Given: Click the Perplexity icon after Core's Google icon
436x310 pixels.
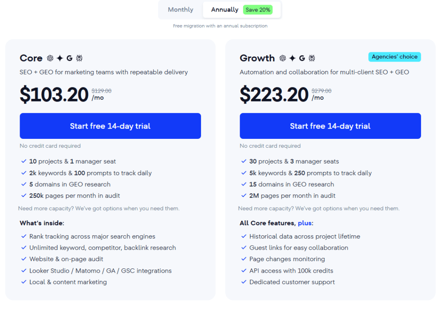Looking at the screenshot, I should click(79, 58).
